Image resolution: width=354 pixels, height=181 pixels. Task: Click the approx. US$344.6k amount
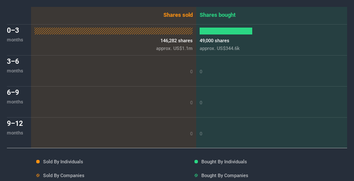click(x=219, y=48)
